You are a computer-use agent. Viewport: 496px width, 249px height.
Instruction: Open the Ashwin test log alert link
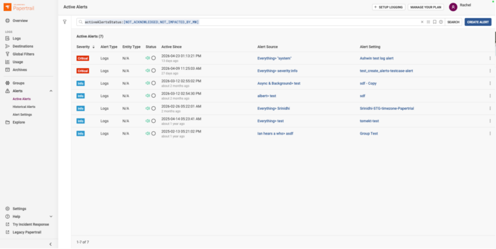click(x=377, y=58)
